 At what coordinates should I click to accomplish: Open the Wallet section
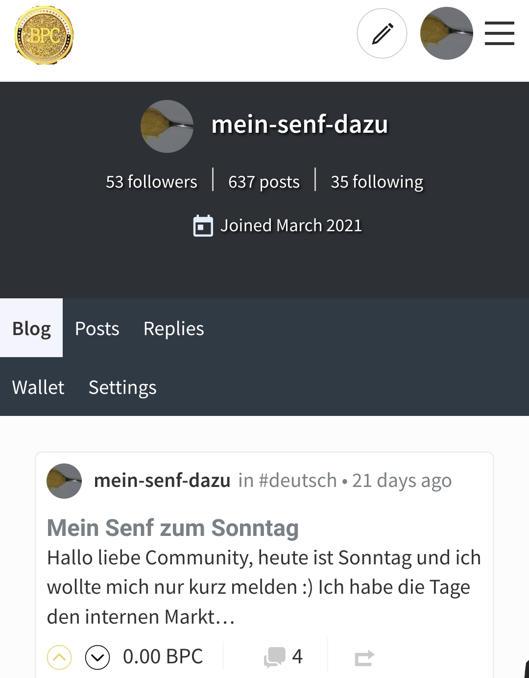coord(38,387)
